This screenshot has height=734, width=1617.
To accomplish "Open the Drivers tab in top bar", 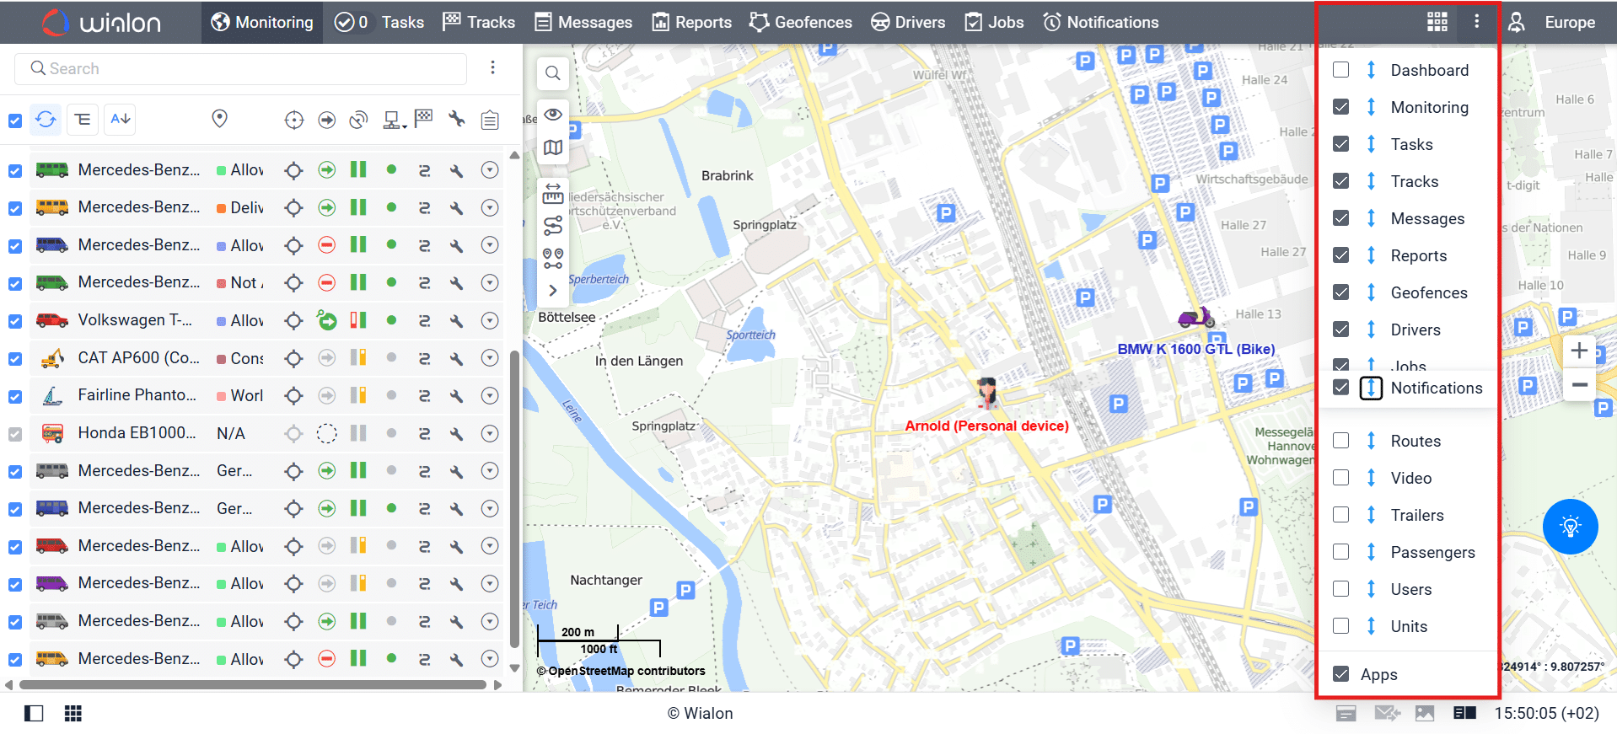I will click(x=908, y=22).
